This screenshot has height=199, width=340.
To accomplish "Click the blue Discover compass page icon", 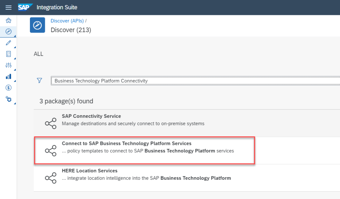I will 37,25.
